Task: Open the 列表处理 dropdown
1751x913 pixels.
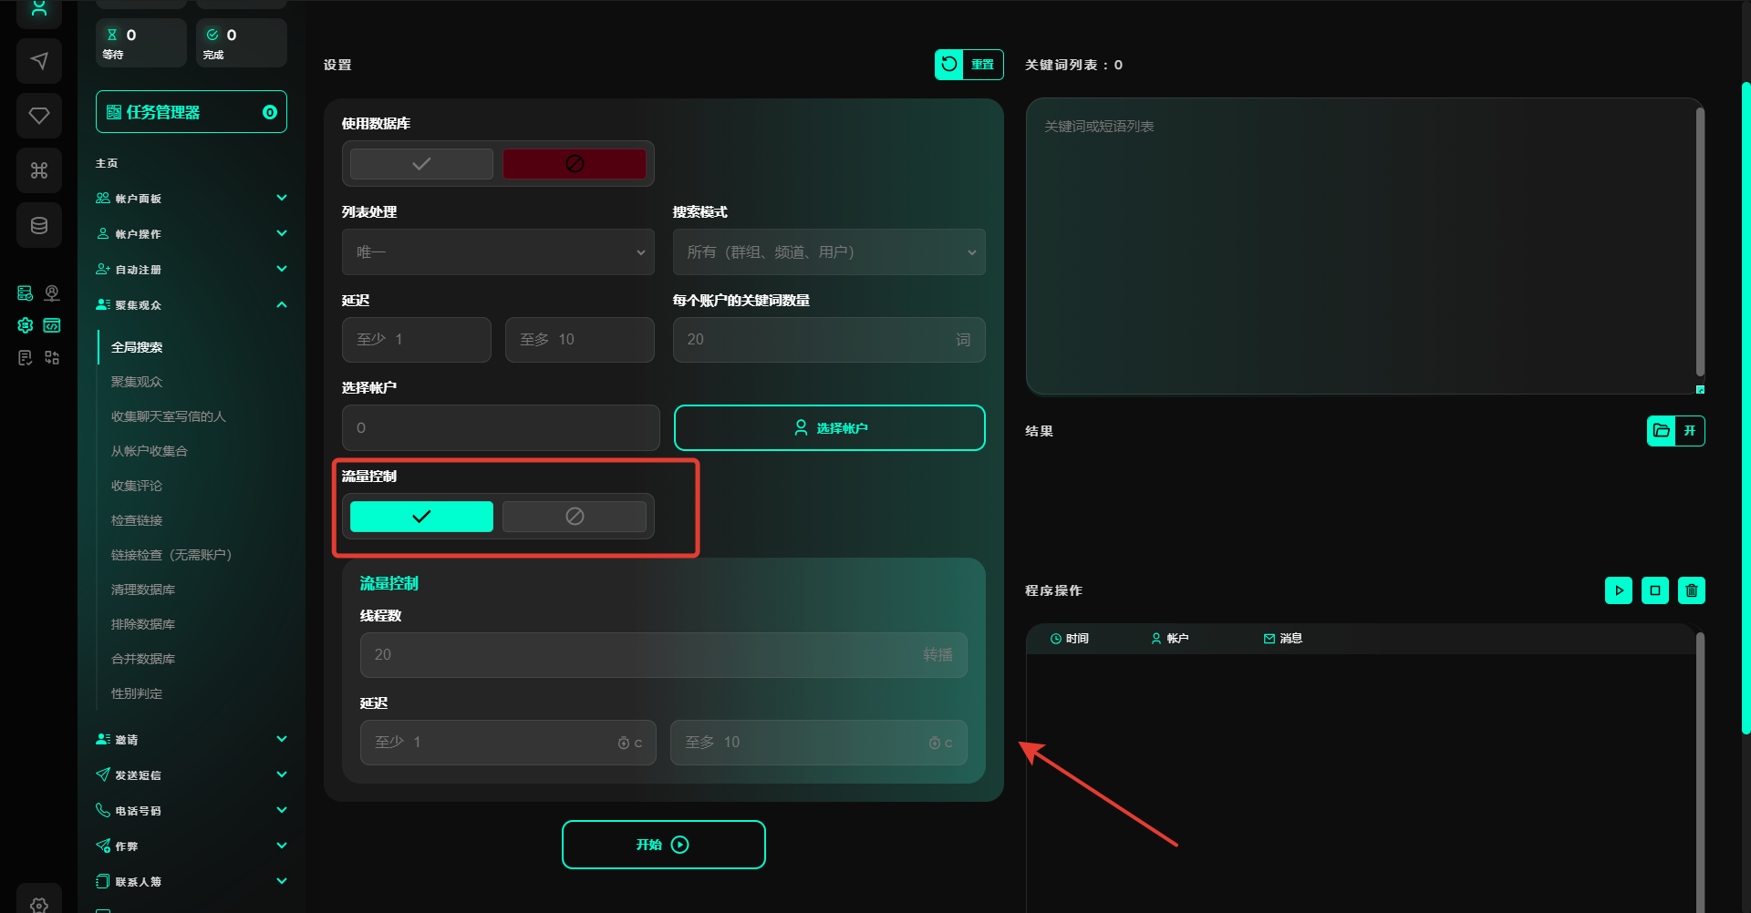Action: pos(498,252)
